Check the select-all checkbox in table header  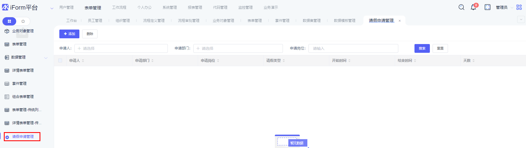tap(60, 60)
